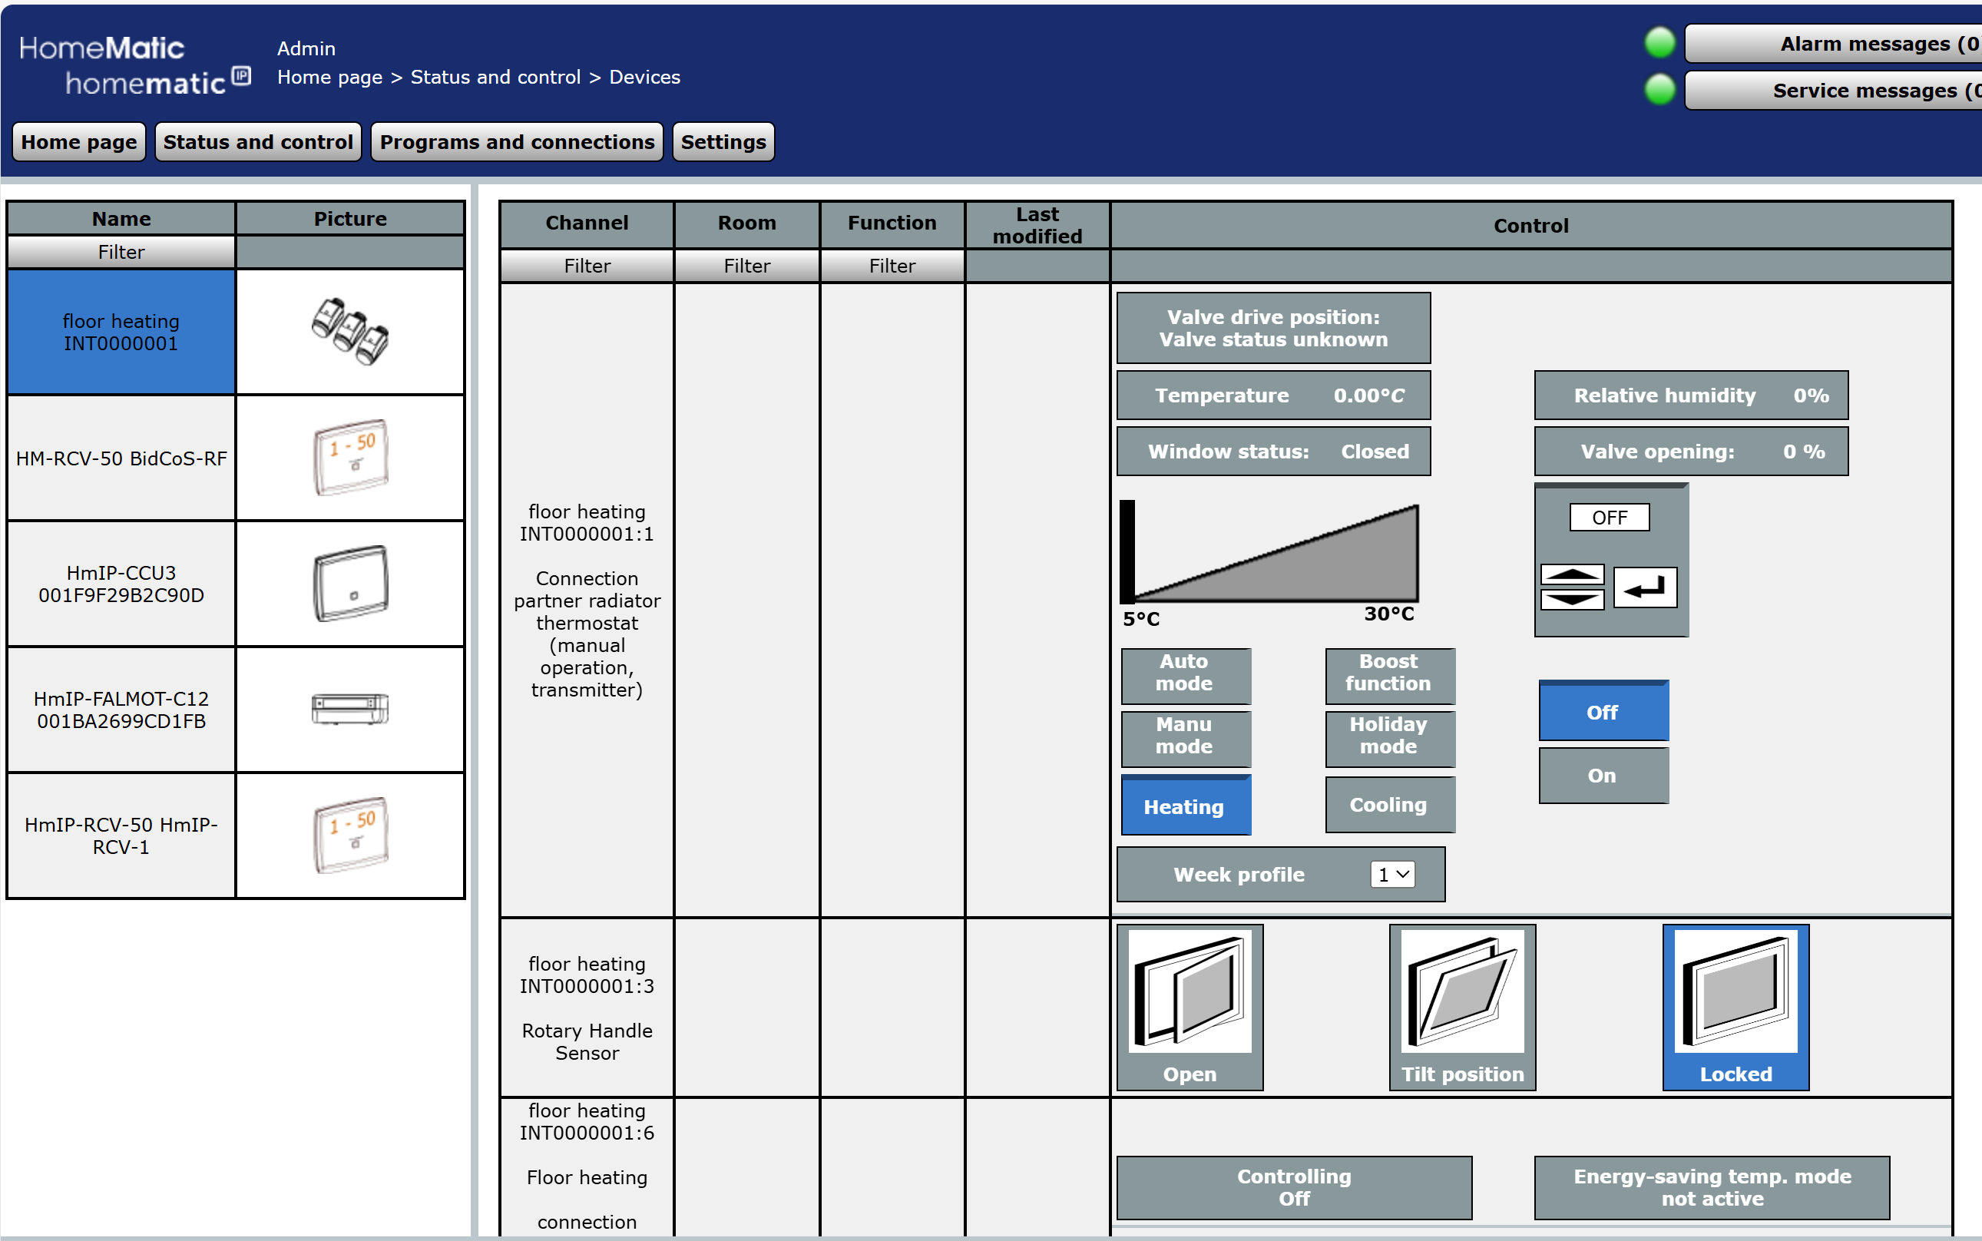Activate Boost function

pyautogui.click(x=1388, y=673)
